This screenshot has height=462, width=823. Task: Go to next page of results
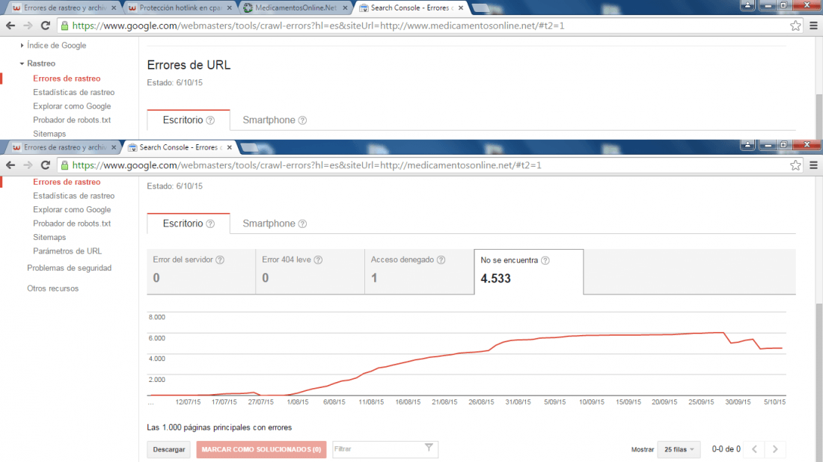pos(775,449)
